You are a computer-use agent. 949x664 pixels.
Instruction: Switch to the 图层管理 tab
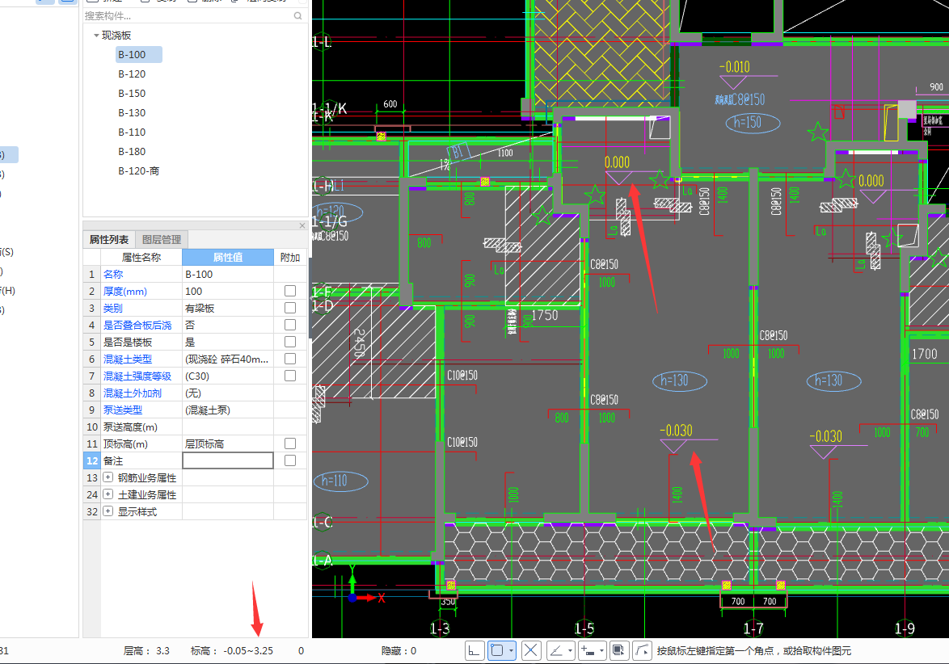click(162, 239)
